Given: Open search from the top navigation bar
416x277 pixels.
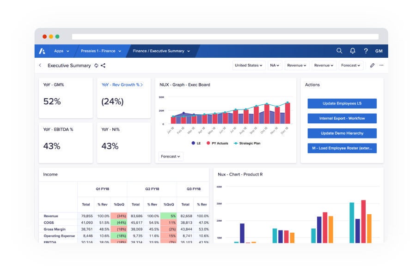Looking at the screenshot, I should coord(339,51).
